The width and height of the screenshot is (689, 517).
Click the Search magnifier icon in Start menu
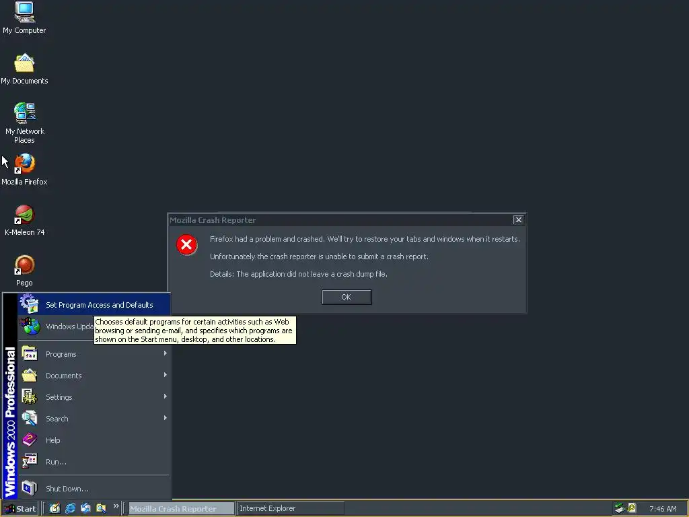30,418
